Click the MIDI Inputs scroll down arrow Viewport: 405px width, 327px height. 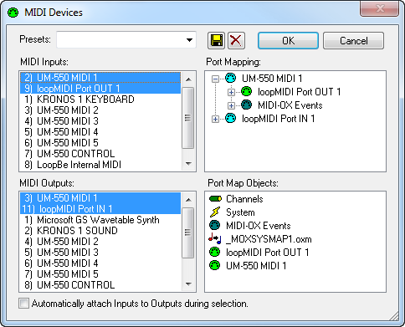tap(188, 164)
